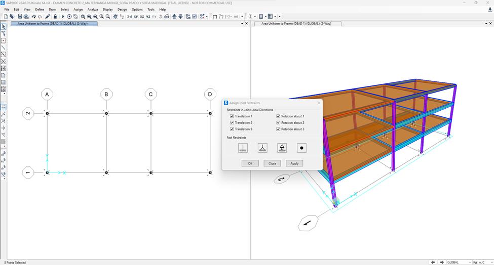The height and width of the screenshot is (265, 494).
Task: Open the Help menu
Action: point(163,10)
